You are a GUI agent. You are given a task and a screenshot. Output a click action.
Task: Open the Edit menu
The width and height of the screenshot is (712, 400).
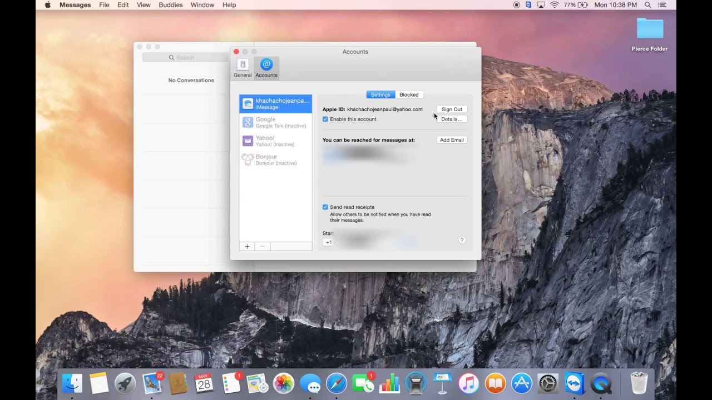pos(123,5)
